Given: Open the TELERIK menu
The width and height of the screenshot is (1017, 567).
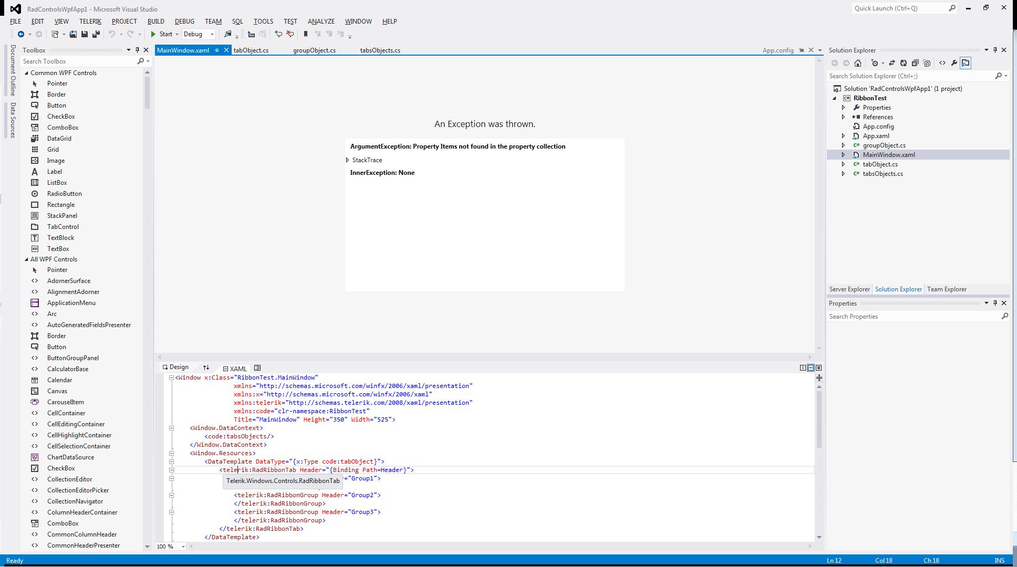Looking at the screenshot, I should (x=90, y=22).
